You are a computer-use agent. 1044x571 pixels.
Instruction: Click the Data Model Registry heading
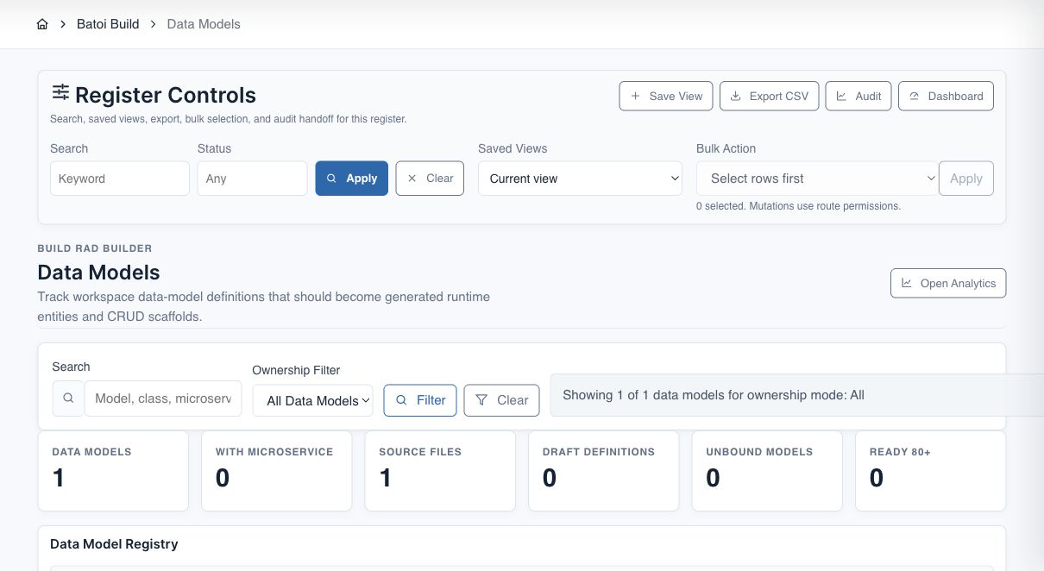pos(114,544)
